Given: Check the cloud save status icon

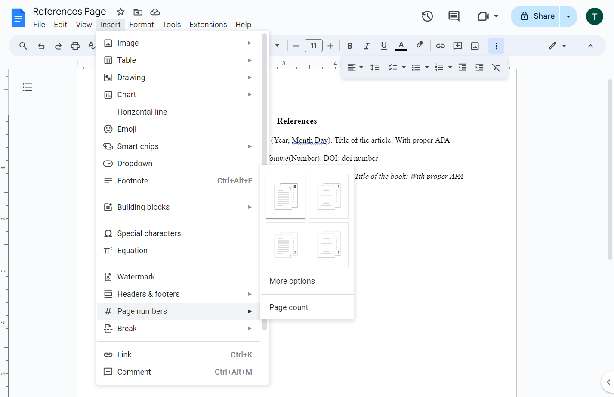Looking at the screenshot, I should pyautogui.click(x=155, y=12).
